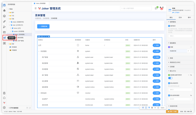Expand the home page tree node
This screenshot has height=115, width=196.
(x=11, y=28)
